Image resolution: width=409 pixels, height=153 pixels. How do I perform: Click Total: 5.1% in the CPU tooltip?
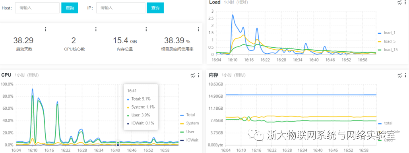tap(141, 99)
